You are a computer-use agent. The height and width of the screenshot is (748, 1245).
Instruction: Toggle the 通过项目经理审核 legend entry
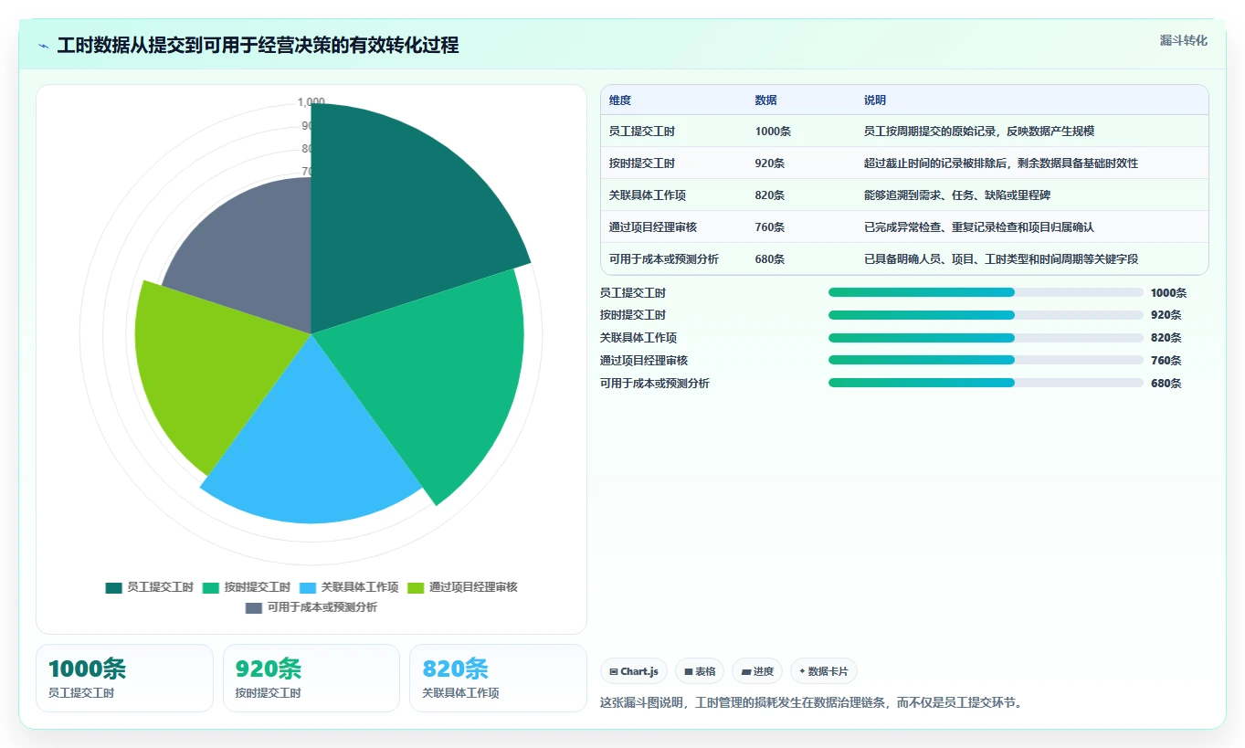pyautogui.click(x=462, y=587)
